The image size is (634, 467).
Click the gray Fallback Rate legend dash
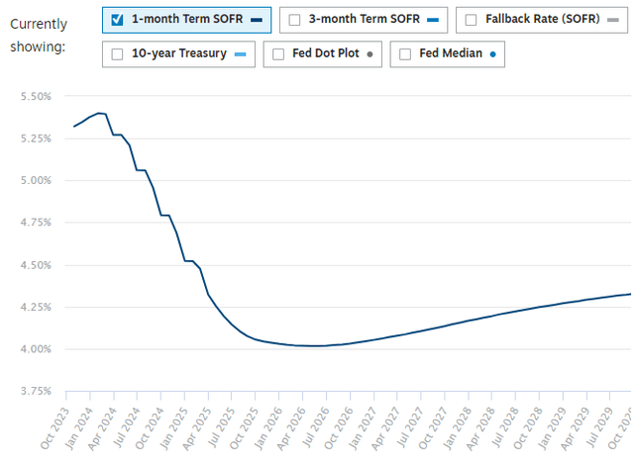point(612,20)
